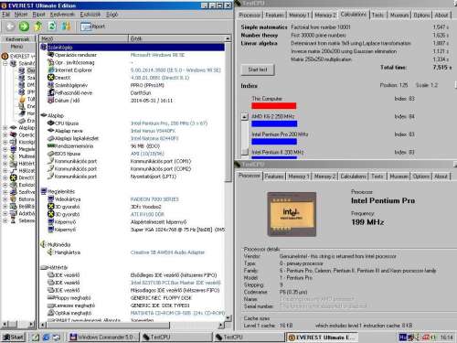Click the index list scroll-up arrow
Viewport: 457px width, 343px height.
pyautogui.click(x=245, y=116)
